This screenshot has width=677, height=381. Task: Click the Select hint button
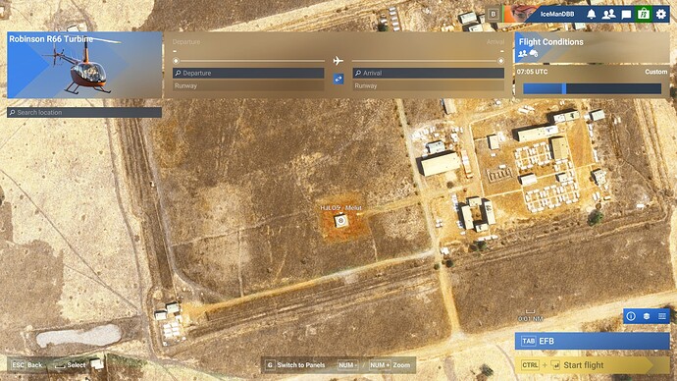[x=71, y=365]
